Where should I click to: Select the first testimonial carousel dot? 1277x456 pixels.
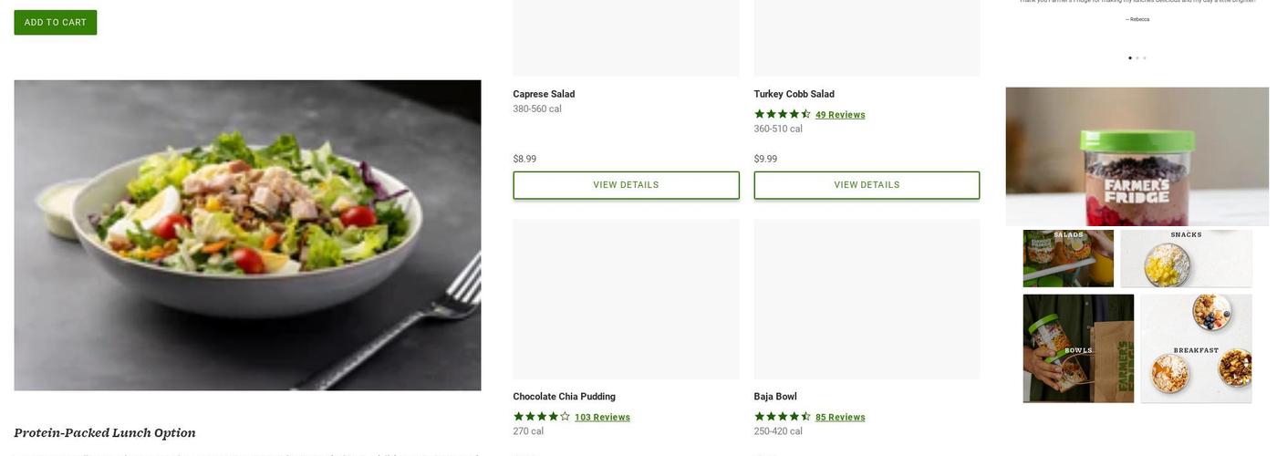coord(1130,58)
